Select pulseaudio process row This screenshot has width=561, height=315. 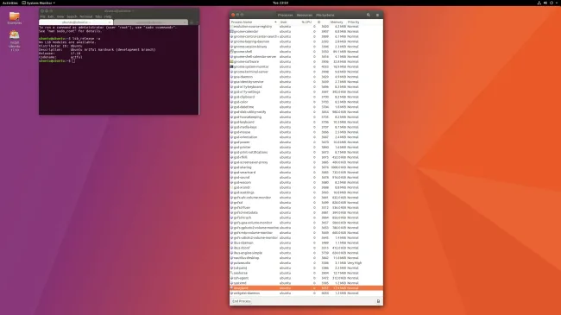(306, 262)
